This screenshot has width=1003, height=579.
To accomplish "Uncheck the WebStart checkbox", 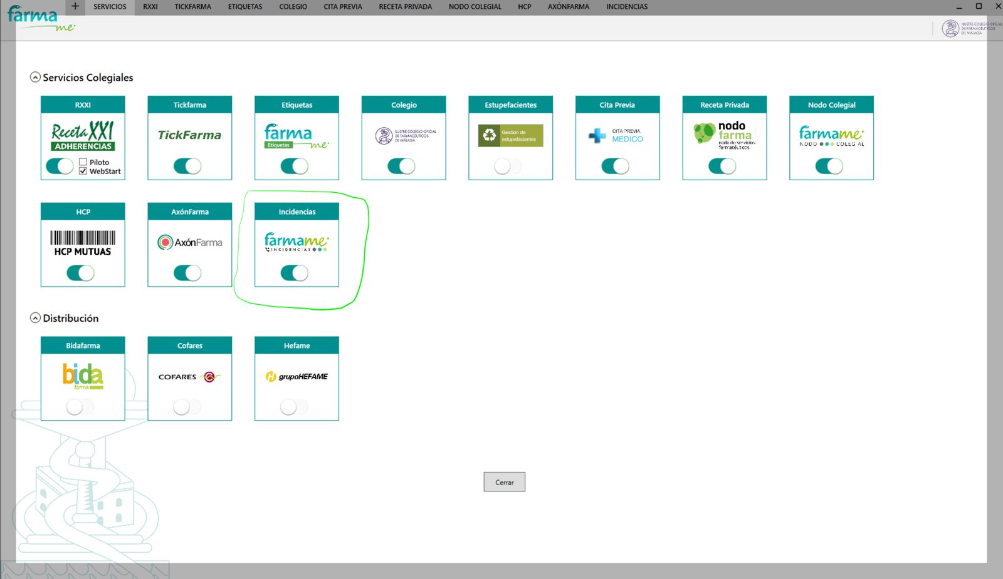I will [83, 171].
